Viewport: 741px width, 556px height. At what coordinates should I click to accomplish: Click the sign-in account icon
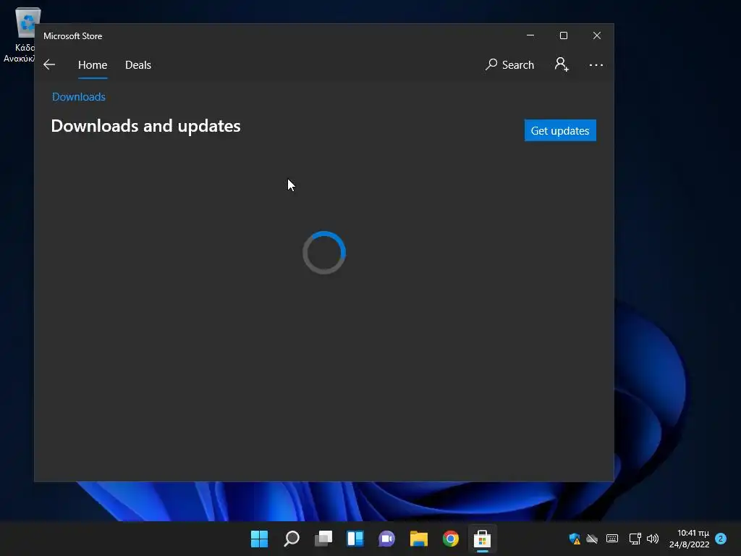pyautogui.click(x=562, y=64)
